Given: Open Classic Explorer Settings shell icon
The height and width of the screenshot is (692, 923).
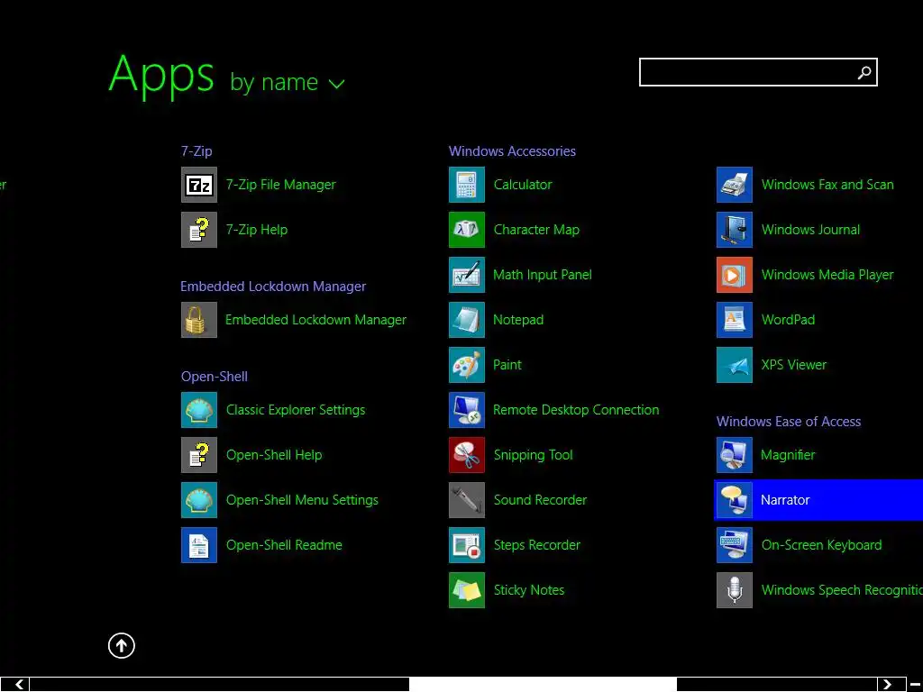Looking at the screenshot, I should [199, 410].
